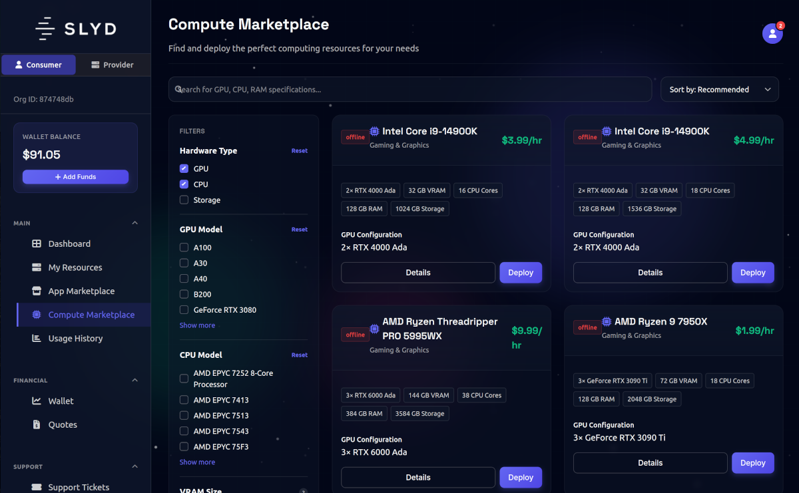Click the Org ID: 874748db text
Screen dimensions: 799x493
click(43, 99)
